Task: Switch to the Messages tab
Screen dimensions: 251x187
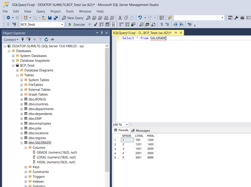Action: (141, 130)
